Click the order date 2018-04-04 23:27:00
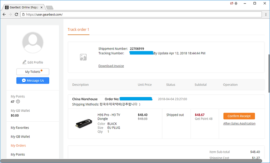 click(x=172, y=99)
